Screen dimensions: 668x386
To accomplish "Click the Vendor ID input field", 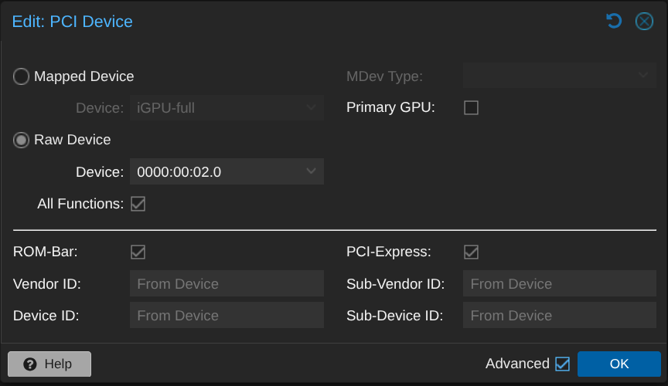I will (x=227, y=284).
